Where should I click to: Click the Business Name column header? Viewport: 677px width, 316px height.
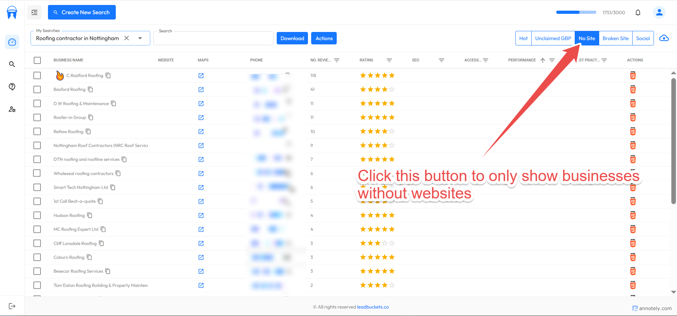[69, 60]
